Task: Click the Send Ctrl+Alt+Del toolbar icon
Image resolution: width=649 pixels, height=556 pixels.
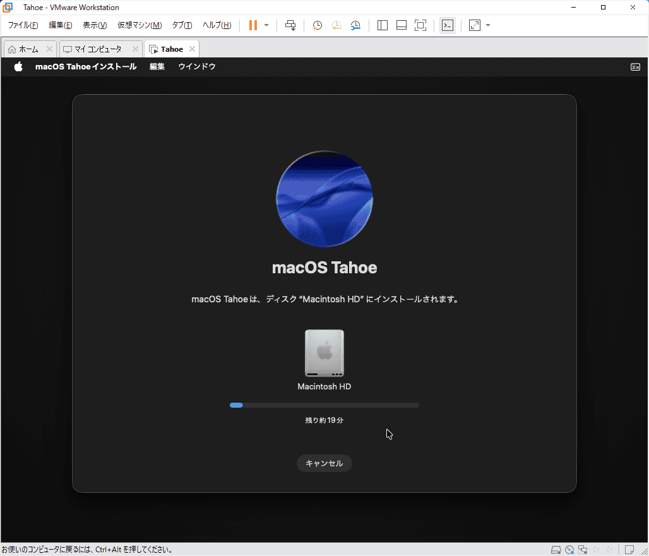Action: click(x=290, y=25)
